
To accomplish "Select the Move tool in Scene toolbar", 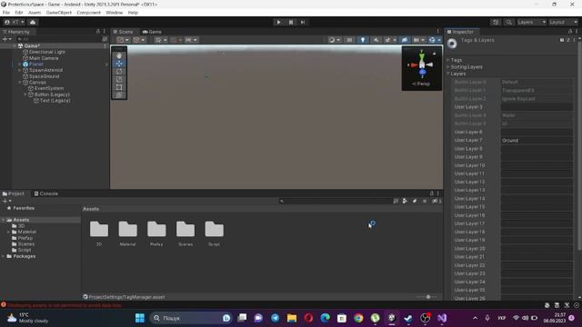I will pyautogui.click(x=119, y=64).
